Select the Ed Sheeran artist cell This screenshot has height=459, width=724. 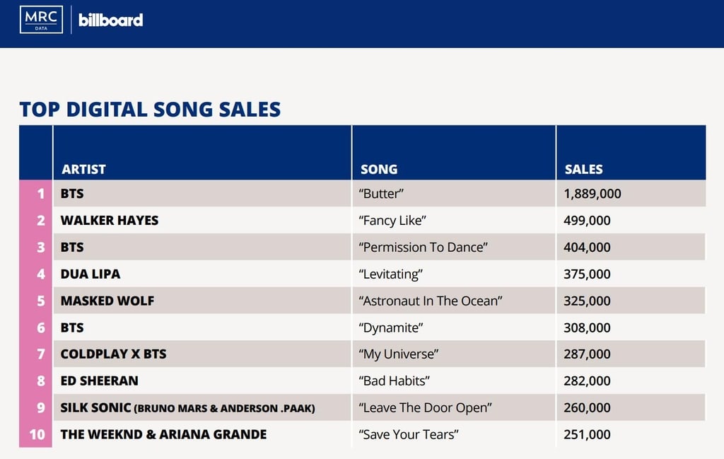100,380
